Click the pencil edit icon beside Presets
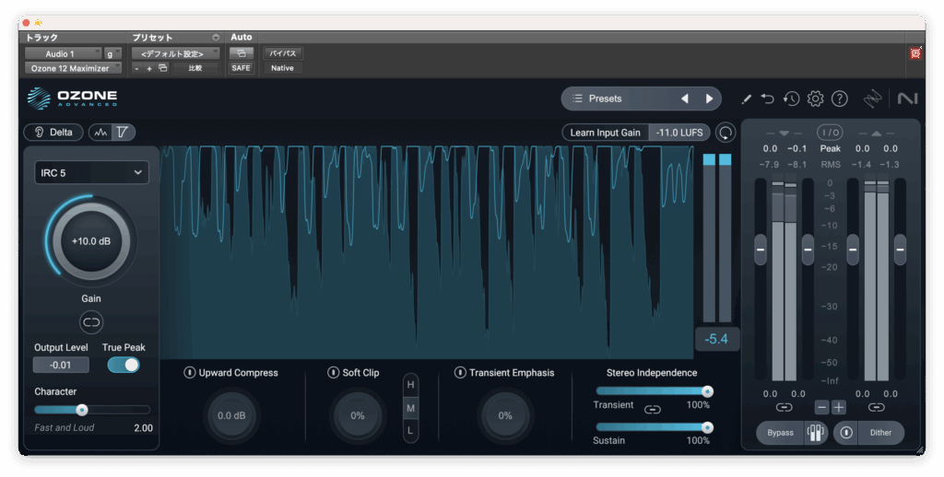The width and height of the screenshot is (944, 477). [x=746, y=99]
